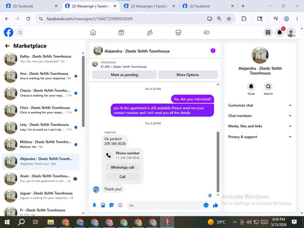Open the purple conversation information icon
This screenshot has width=304, height=228.
click(213, 50)
